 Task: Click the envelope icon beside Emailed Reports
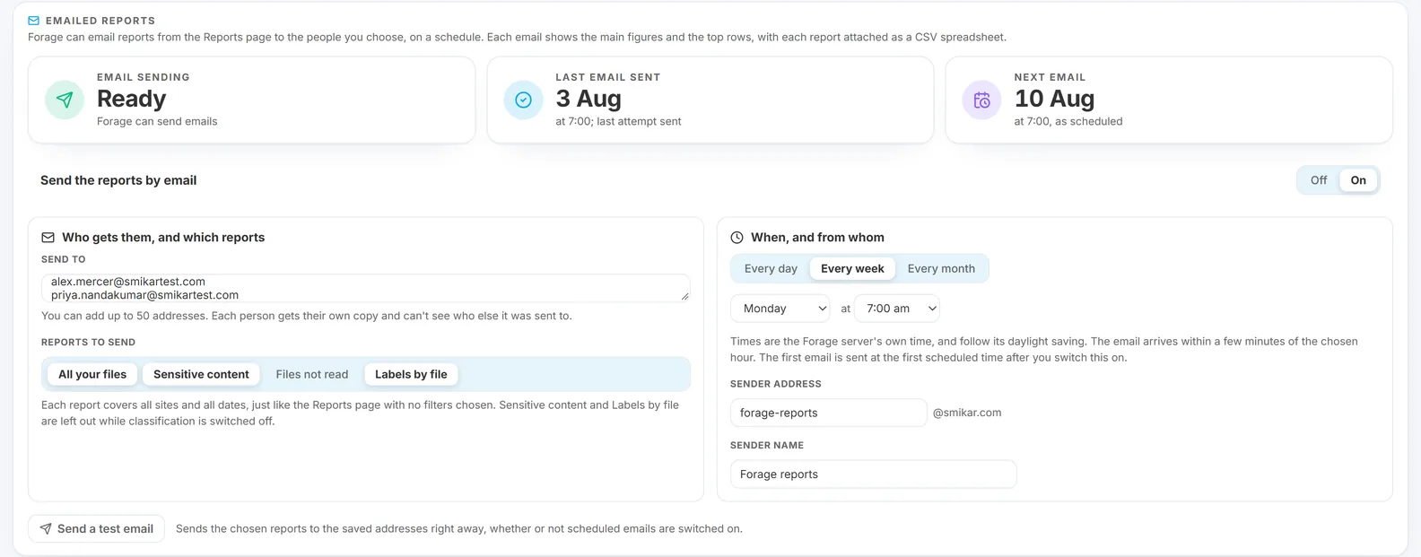tap(33, 21)
